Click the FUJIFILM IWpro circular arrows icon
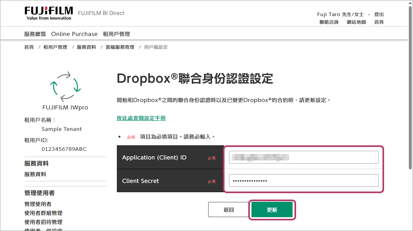The height and width of the screenshot is (231, 413). point(66,86)
